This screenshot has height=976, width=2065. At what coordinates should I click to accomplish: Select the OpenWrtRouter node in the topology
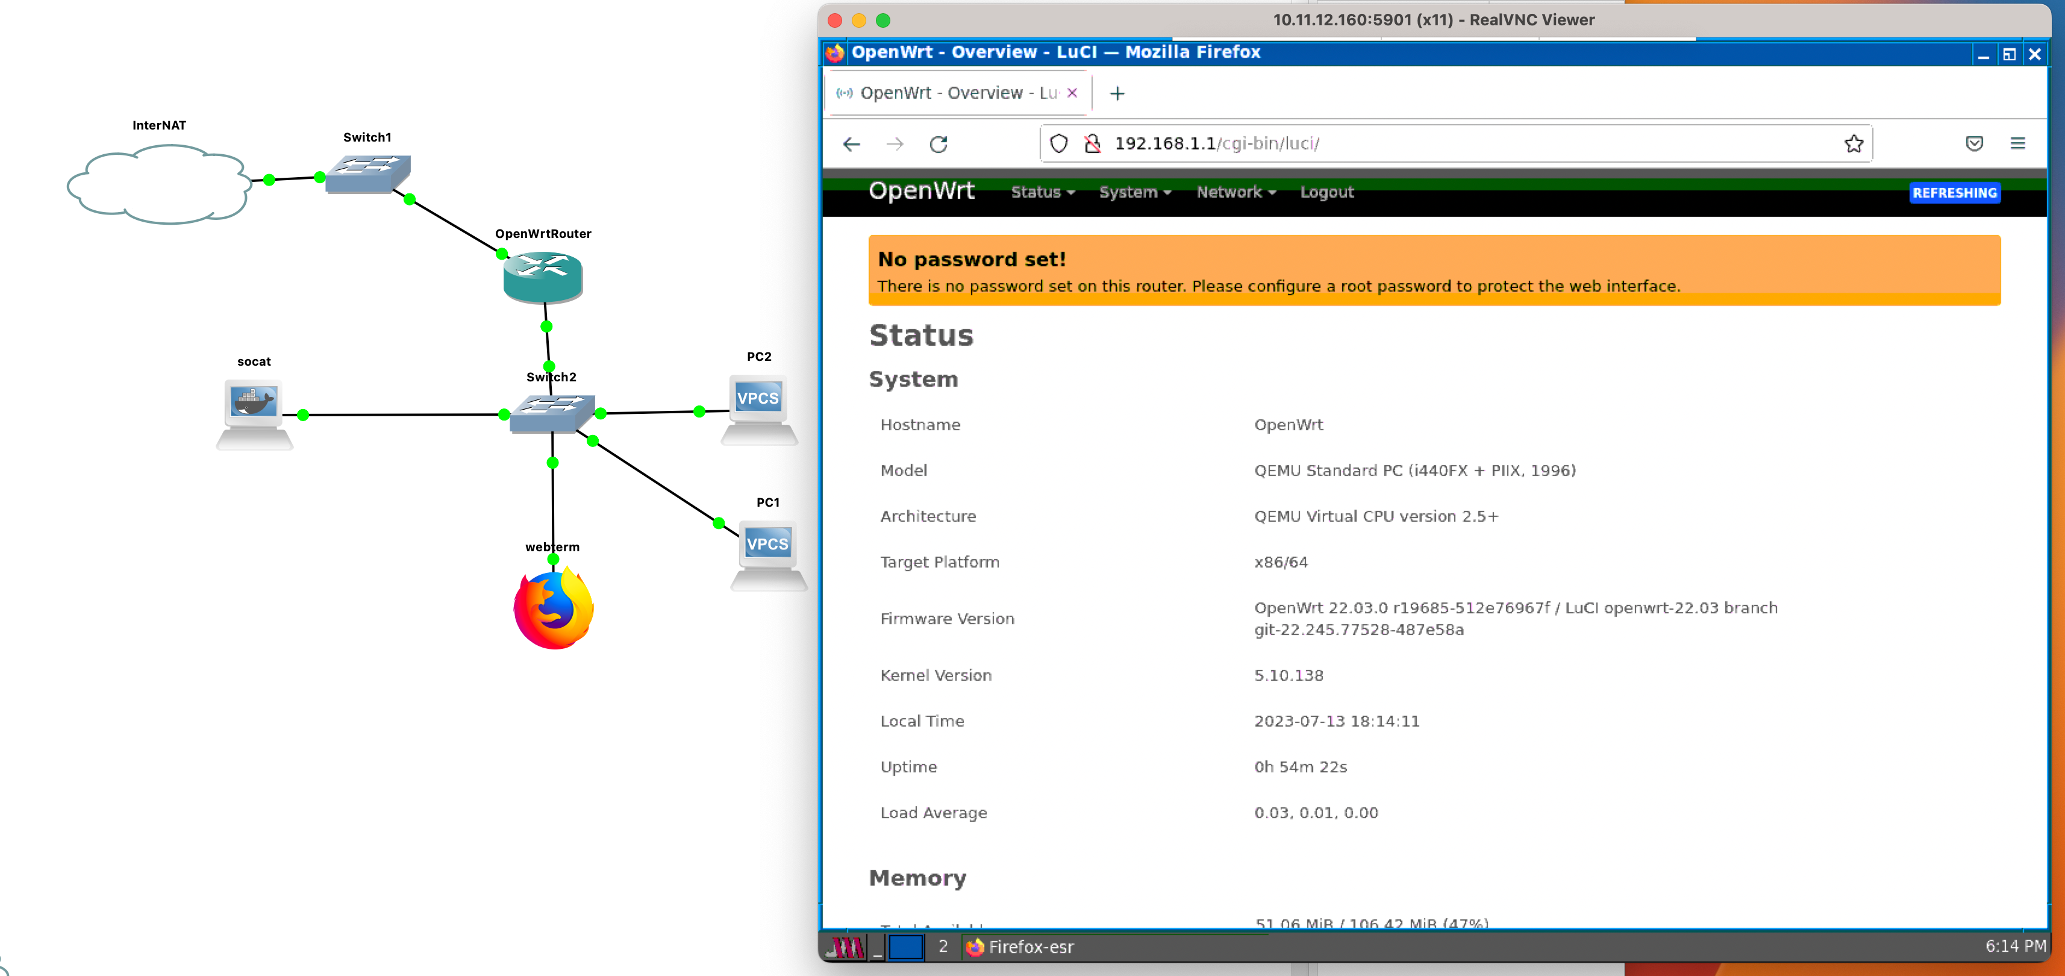(x=542, y=277)
